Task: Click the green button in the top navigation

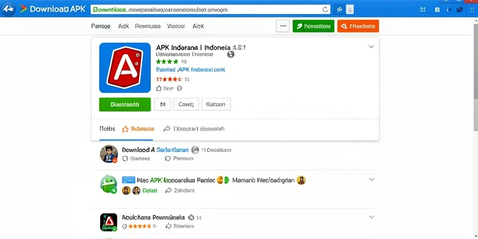Action: (313, 26)
